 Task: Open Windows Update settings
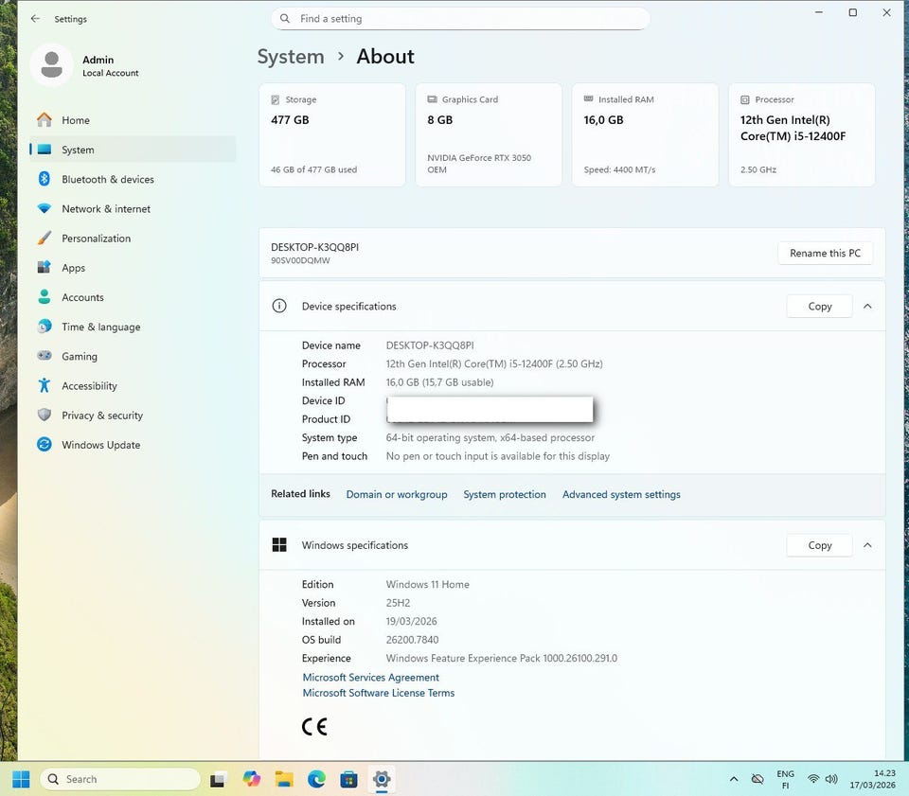pos(133,445)
